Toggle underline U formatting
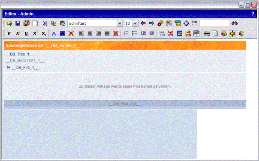 26,33
